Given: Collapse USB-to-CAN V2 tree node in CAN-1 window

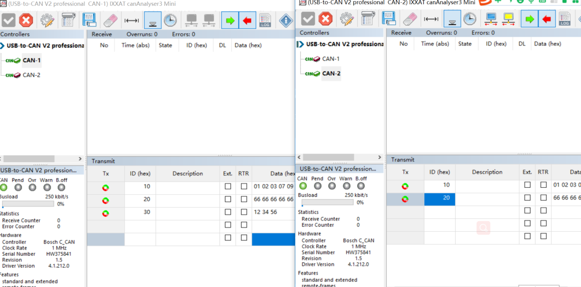Looking at the screenshot, I should coord(2,46).
